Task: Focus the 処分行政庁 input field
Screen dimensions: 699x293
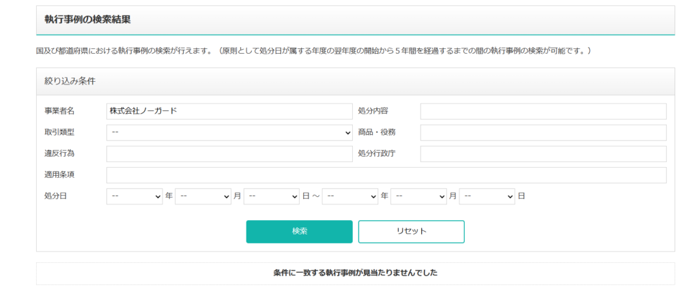Action: pyautogui.click(x=543, y=154)
